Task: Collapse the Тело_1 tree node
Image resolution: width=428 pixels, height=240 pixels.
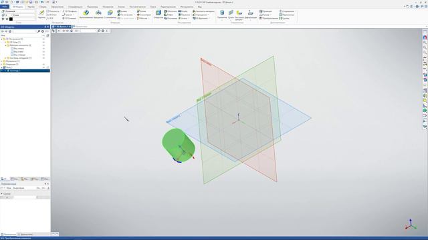Action: (1, 67)
